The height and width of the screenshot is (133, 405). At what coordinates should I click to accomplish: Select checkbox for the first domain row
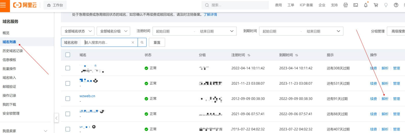click(68, 68)
